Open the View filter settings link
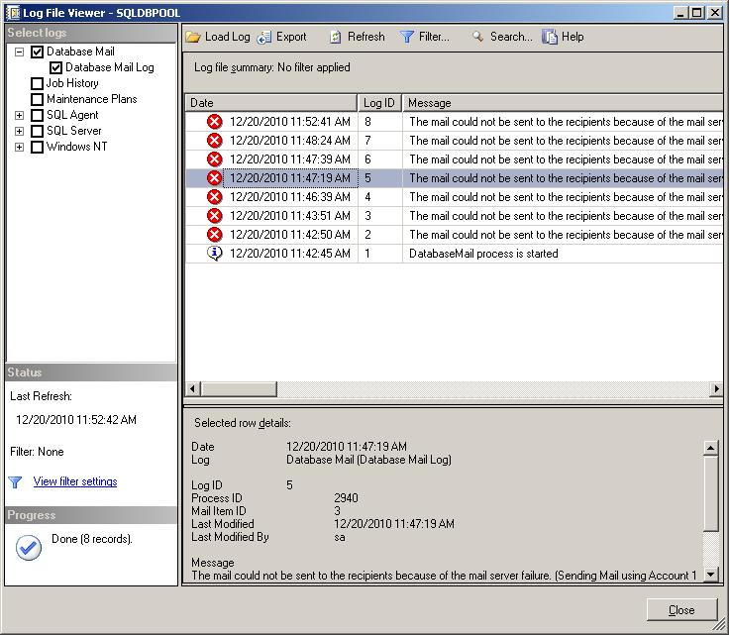This screenshot has width=729, height=635. click(x=75, y=481)
